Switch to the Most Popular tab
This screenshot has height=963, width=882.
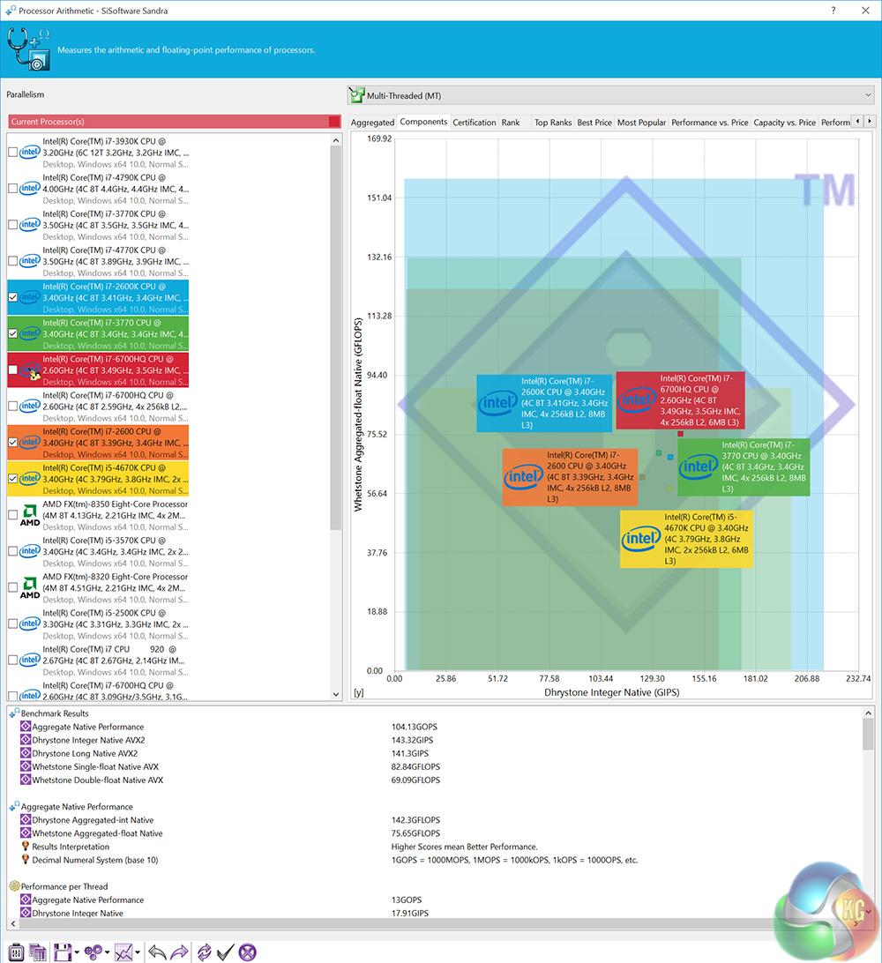(641, 123)
